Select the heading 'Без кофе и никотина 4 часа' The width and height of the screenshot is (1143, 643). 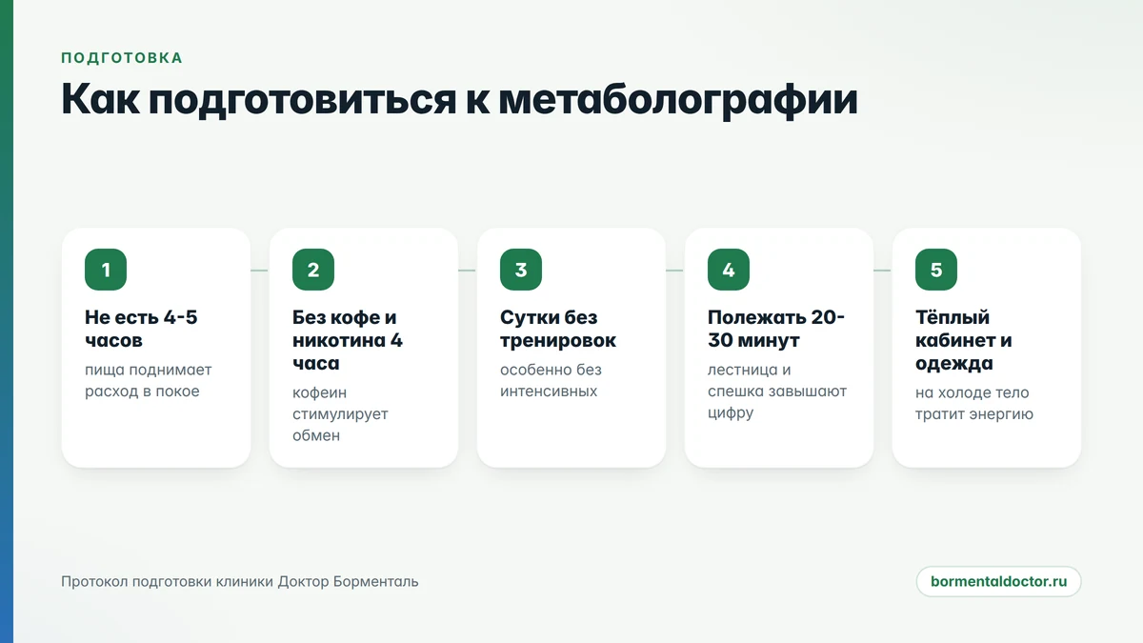pos(348,340)
